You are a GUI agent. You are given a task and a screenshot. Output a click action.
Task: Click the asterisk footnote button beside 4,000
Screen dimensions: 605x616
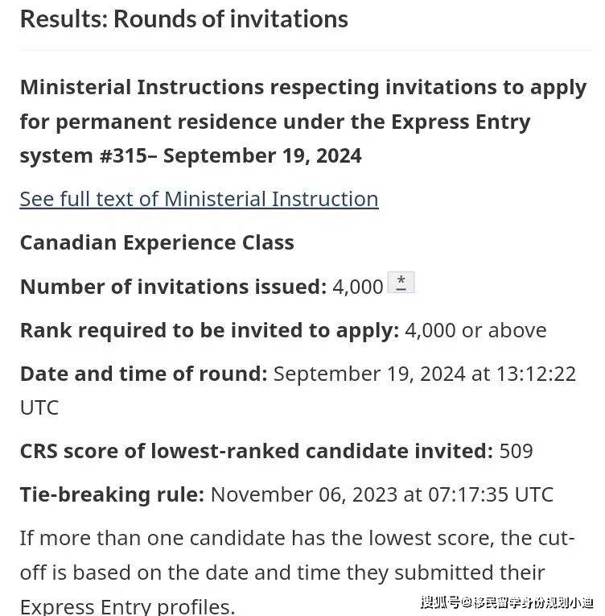pos(401,283)
